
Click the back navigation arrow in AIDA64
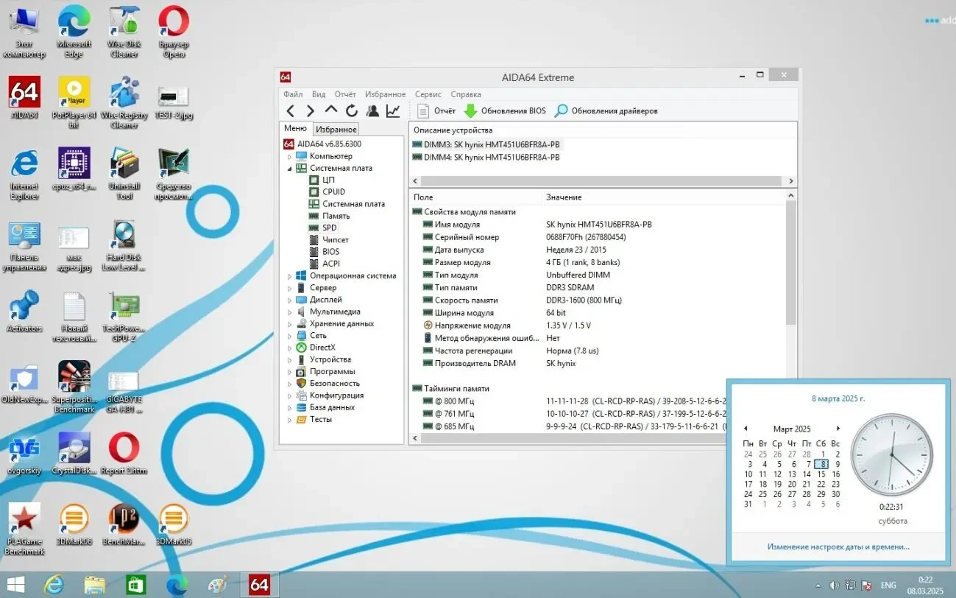(291, 110)
